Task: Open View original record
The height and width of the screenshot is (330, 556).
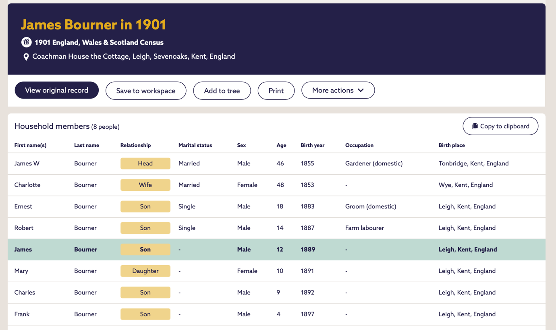Action: tap(57, 90)
